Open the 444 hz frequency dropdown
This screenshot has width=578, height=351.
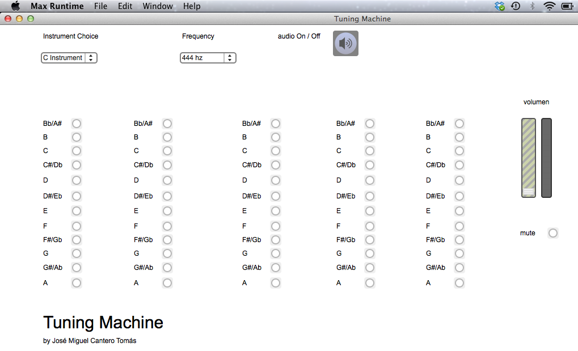[x=208, y=58]
